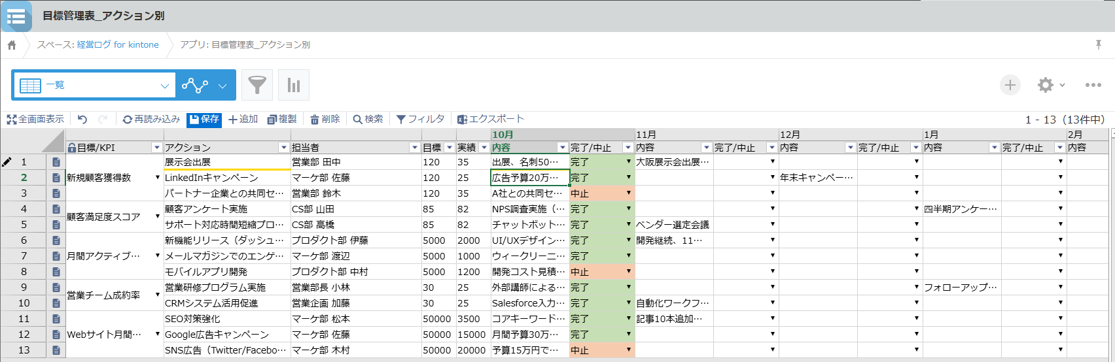
Task: Select the 10月 month header
Action: pos(563,135)
